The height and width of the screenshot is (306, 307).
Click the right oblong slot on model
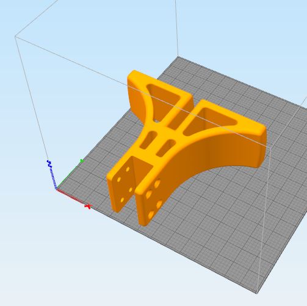tap(166, 148)
